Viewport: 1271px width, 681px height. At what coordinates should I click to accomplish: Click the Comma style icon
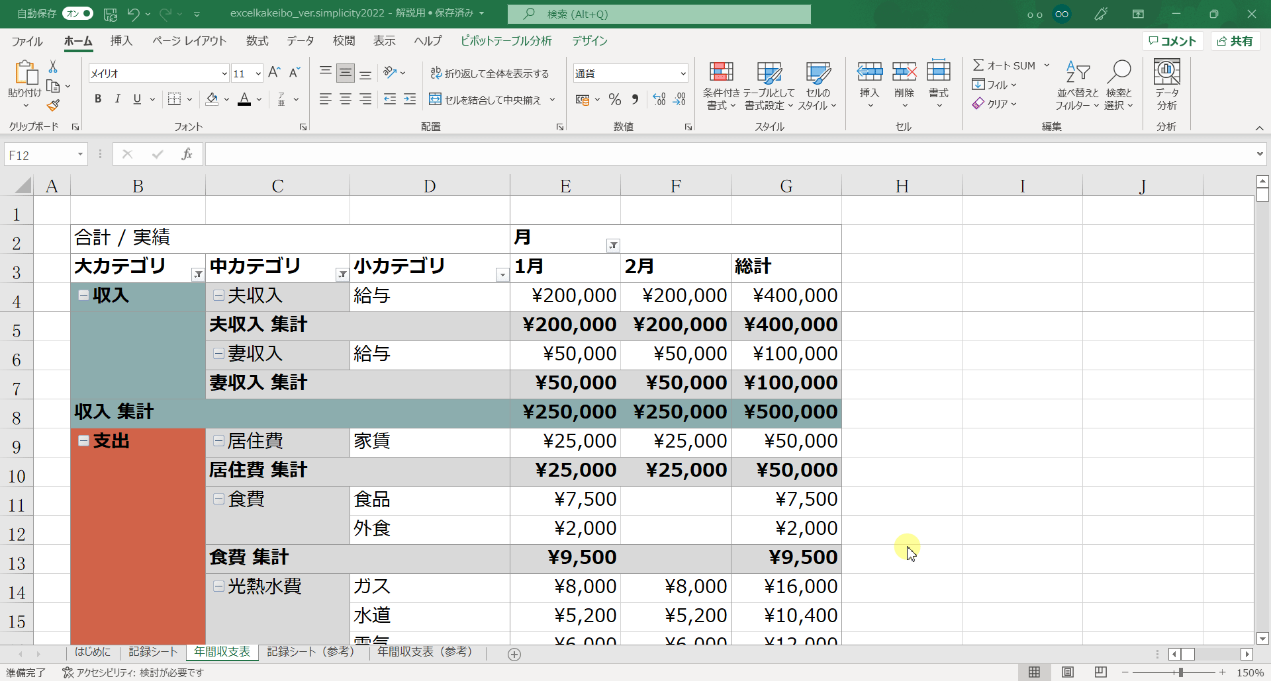point(635,99)
